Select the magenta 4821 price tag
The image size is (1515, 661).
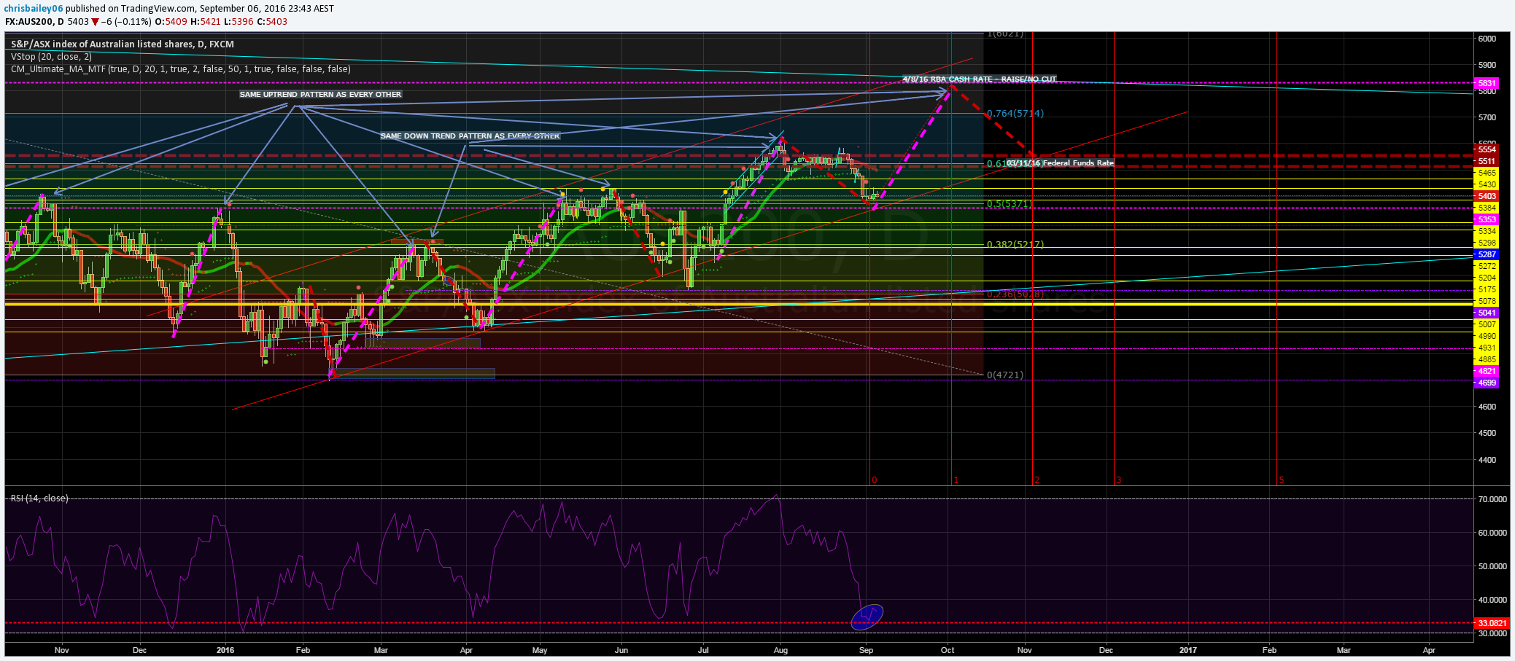pos(1487,371)
